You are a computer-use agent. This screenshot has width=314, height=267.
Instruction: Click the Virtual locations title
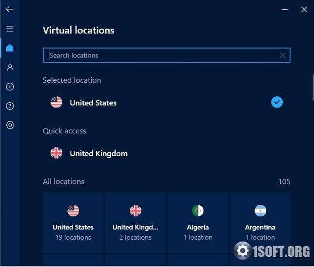click(x=78, y=30)
